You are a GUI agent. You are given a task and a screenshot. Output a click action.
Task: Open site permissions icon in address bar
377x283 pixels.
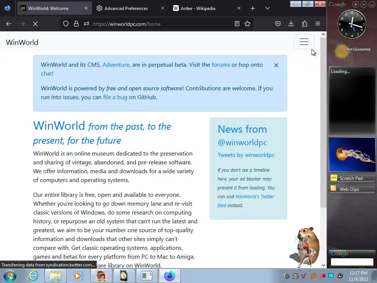click(87, 24)
